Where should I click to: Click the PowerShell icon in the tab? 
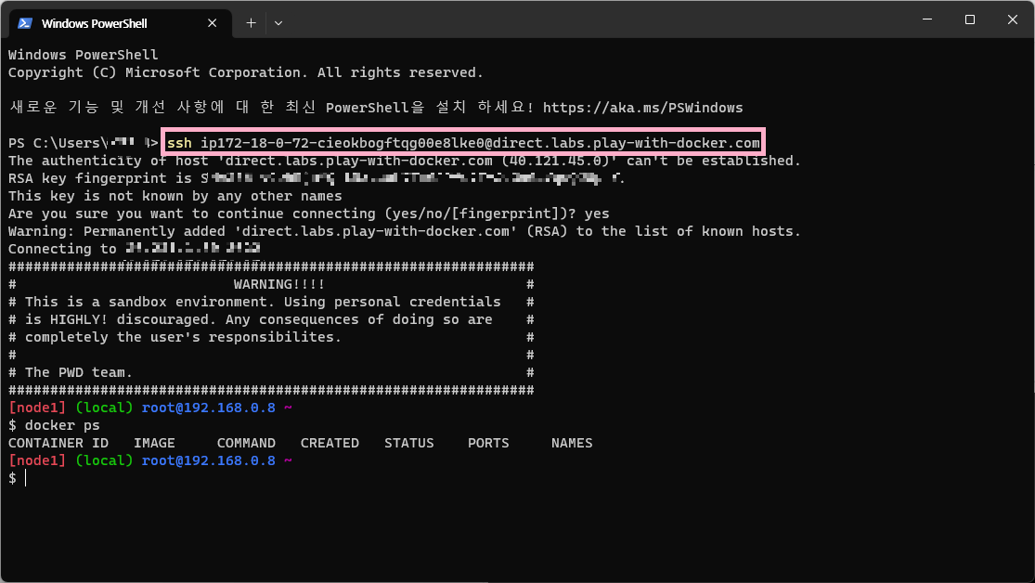25,23
